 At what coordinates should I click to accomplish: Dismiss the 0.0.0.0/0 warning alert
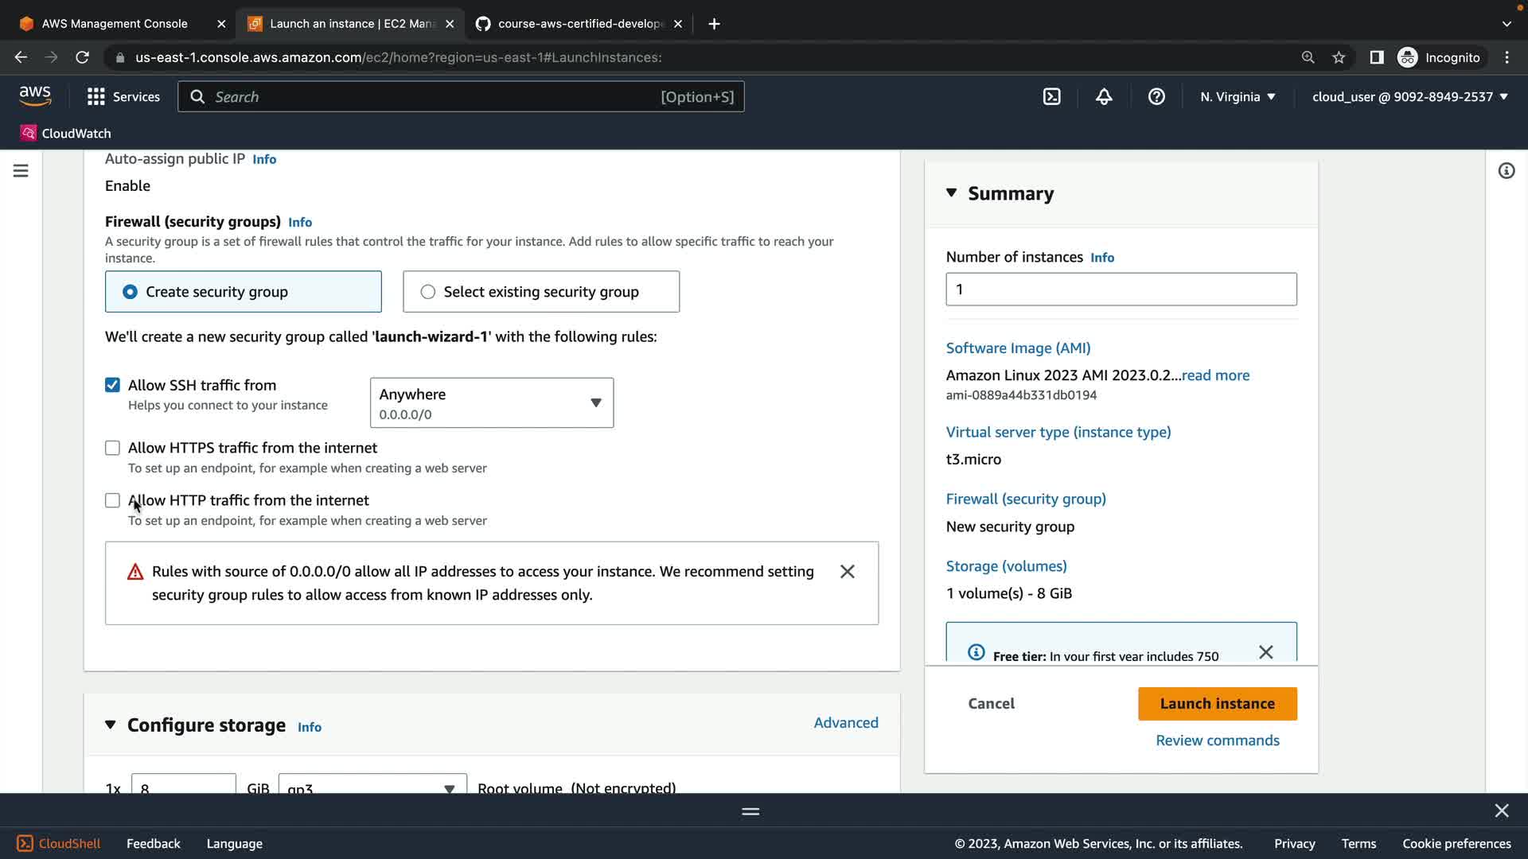(x=848, y=572)
